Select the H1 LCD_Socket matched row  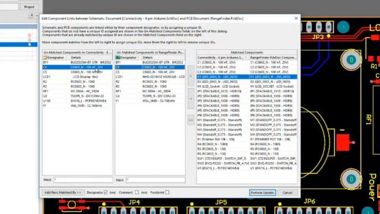[x=247, y=86]
